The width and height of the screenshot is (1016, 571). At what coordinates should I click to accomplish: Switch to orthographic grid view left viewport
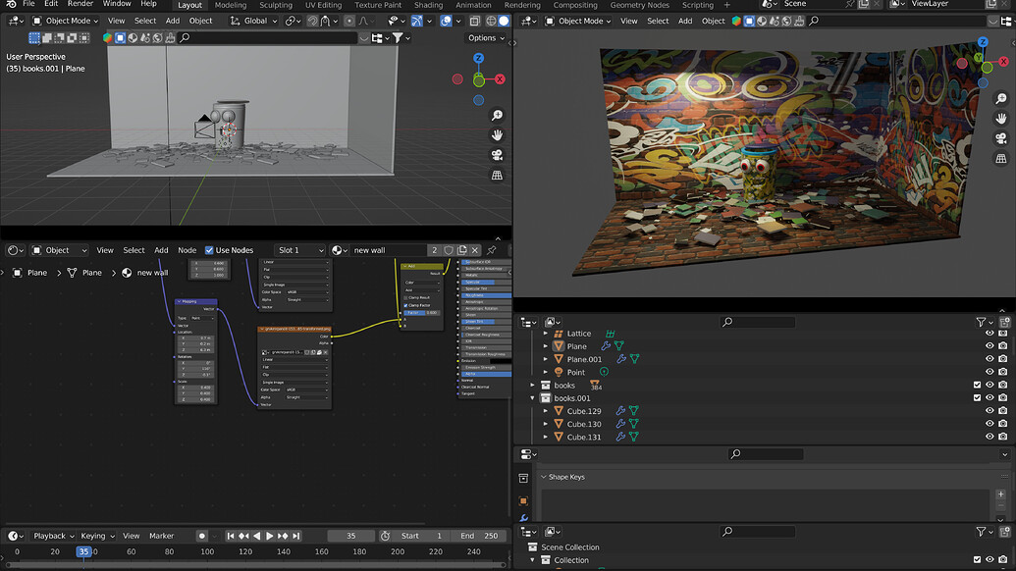point(497,176)
